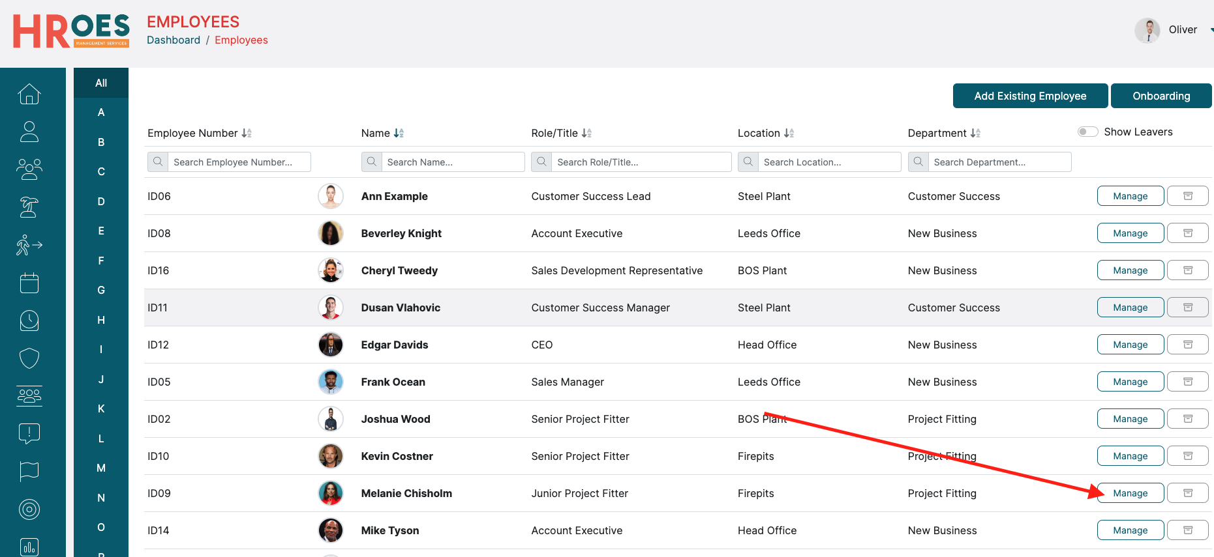Click the archive icon for Ann Example
The width and height of the screenshot is (1214, 557).
tap(1187, 196)
